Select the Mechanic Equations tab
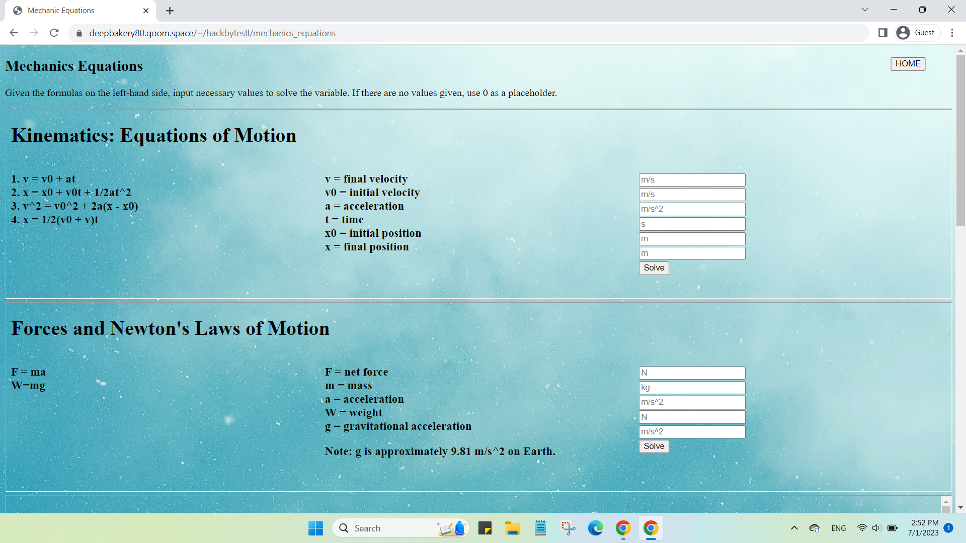 pos(80,11)
